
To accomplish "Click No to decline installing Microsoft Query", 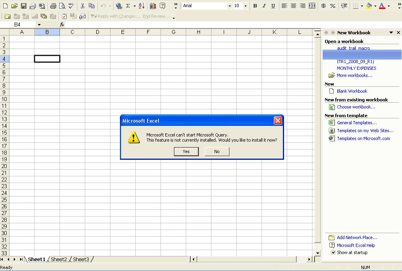I will [x=217, y=151].
